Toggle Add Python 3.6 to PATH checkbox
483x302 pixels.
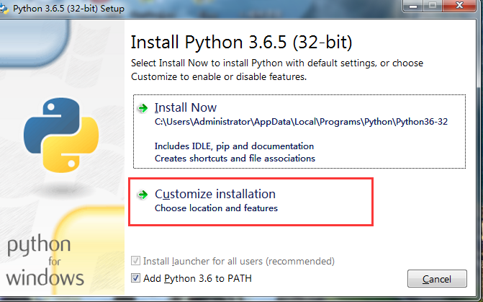point(135,278)
